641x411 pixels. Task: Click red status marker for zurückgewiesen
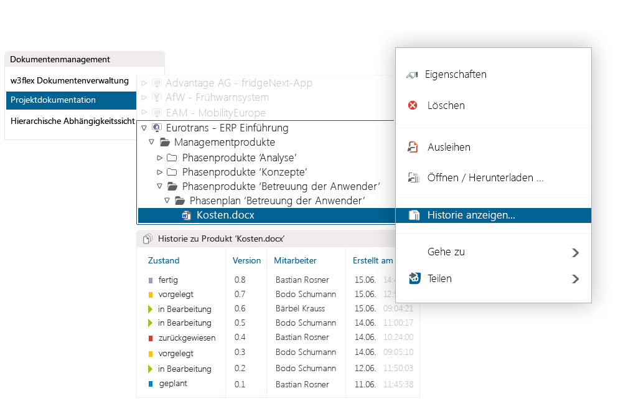coord(151,338)
